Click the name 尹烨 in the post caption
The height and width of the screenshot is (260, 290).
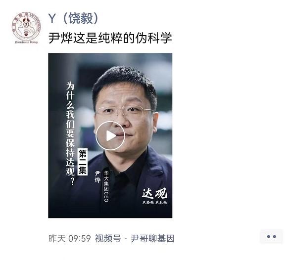60,38
